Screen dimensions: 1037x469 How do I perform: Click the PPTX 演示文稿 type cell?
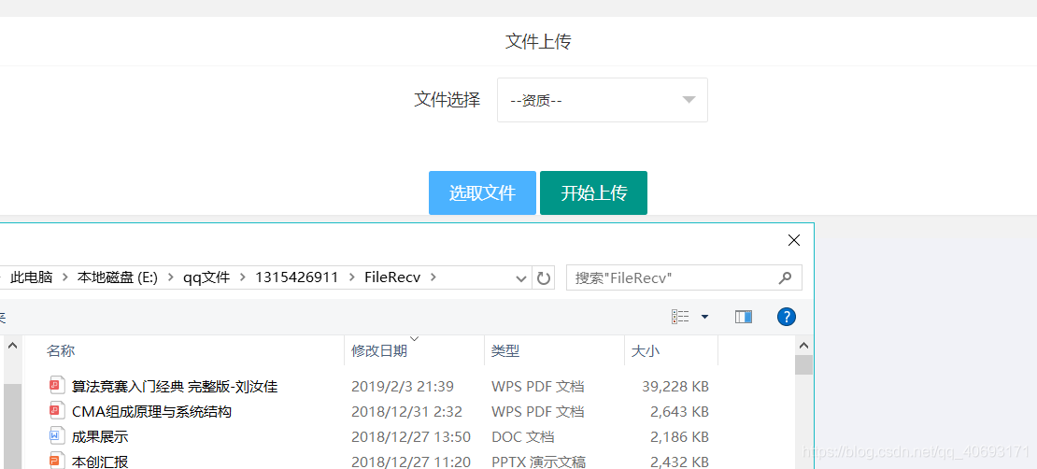pos(538,462)
